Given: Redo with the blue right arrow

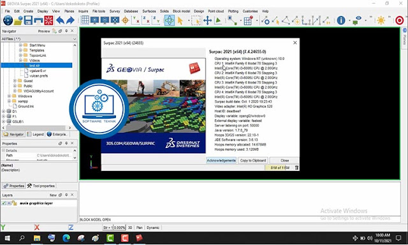Looking at the screenshot, I should click(x=70, y=20).
